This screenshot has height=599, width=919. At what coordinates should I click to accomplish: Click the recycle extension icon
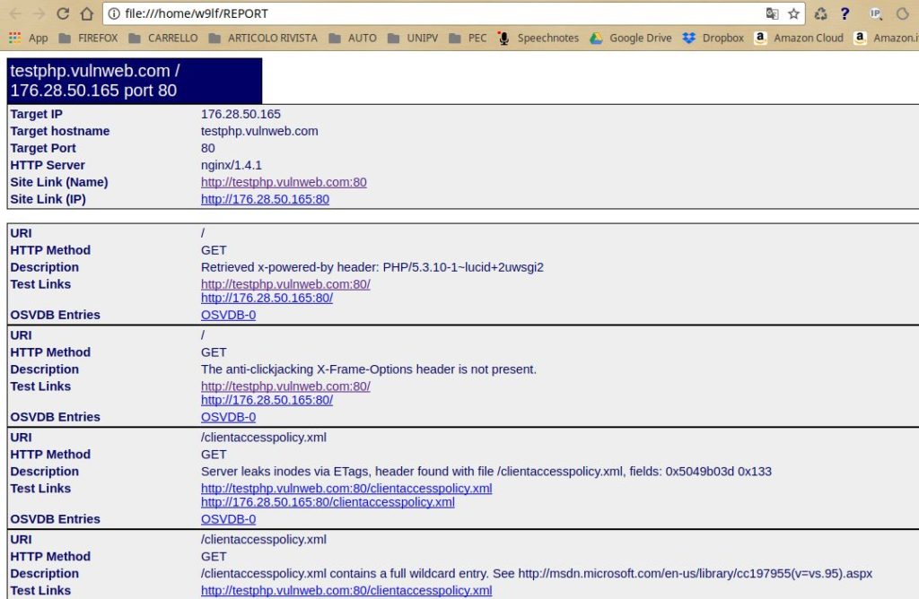point(820,13)
